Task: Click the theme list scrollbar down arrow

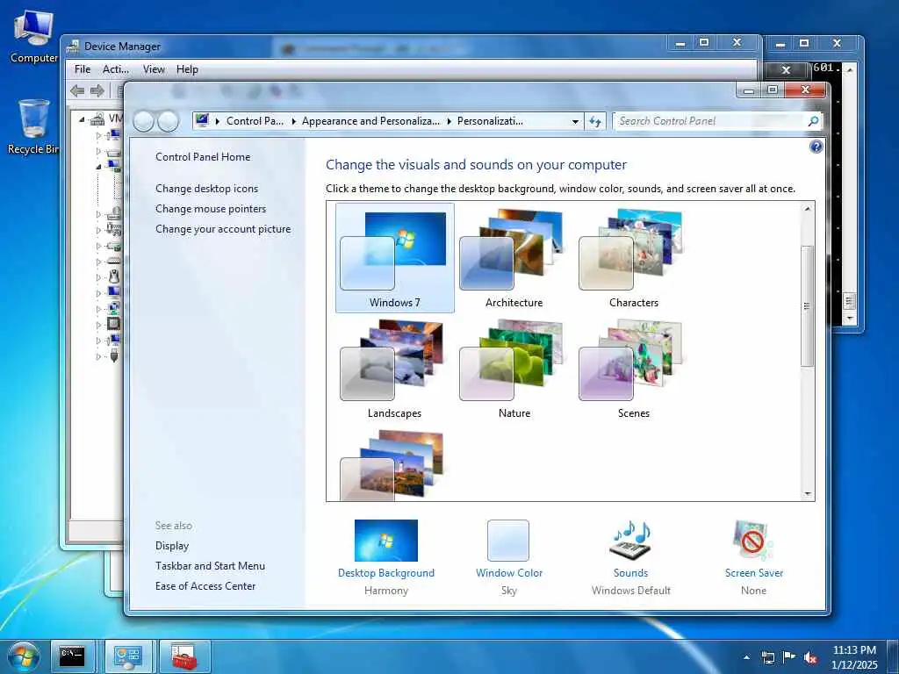Action: coord(808,493)
